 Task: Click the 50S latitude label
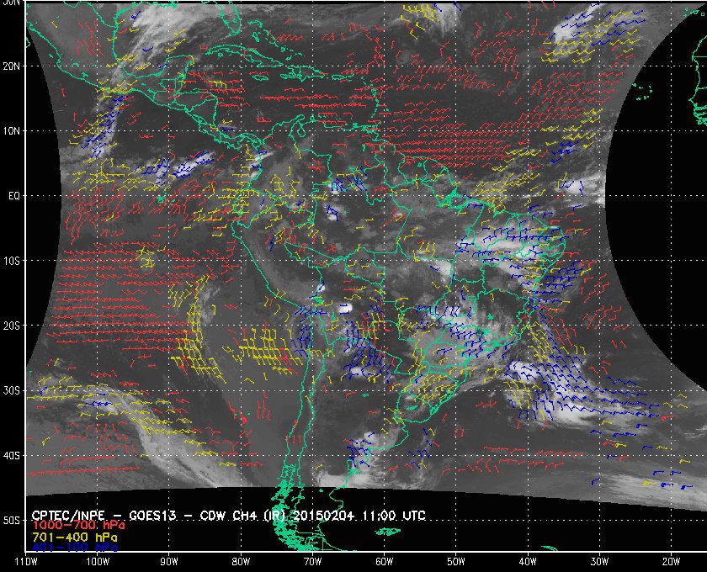click(12, 521)
